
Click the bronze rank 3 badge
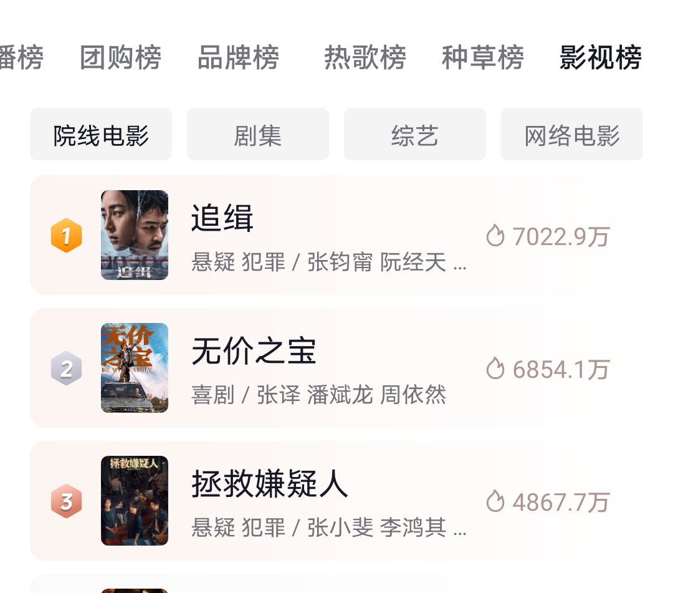(x=66, y=501)
